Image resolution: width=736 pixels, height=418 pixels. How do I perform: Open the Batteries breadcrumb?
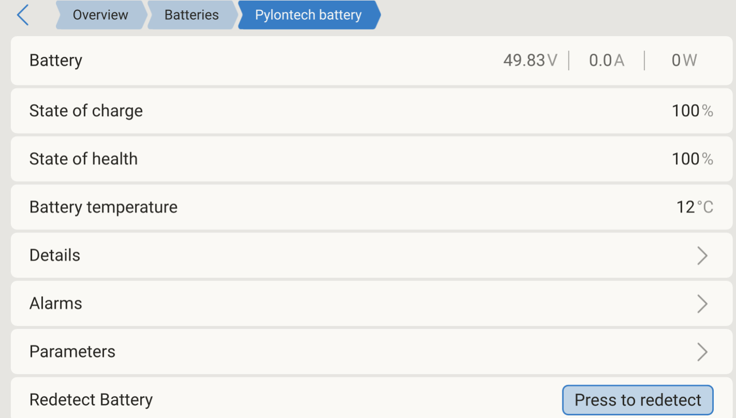pyautogui.click(x=191, y=15)
